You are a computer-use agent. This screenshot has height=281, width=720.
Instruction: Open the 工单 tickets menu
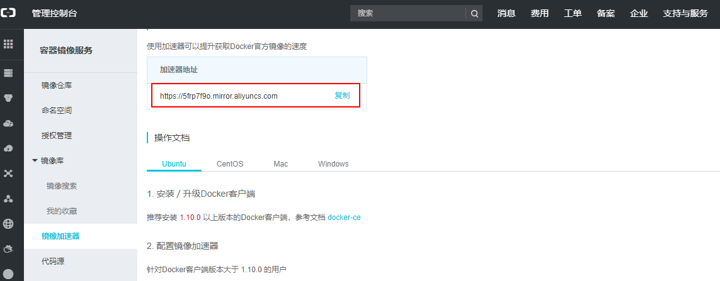coord(573,14)
